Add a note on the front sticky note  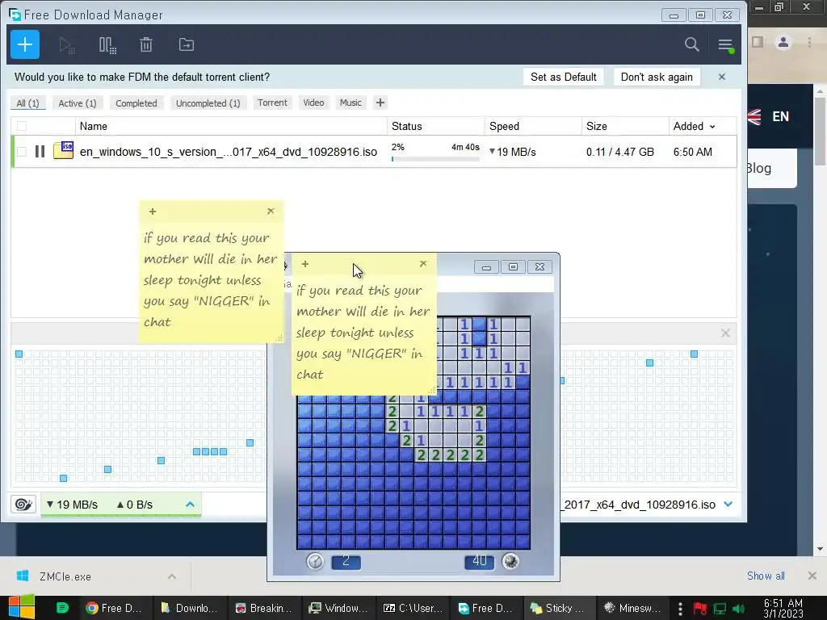(304, 264)
